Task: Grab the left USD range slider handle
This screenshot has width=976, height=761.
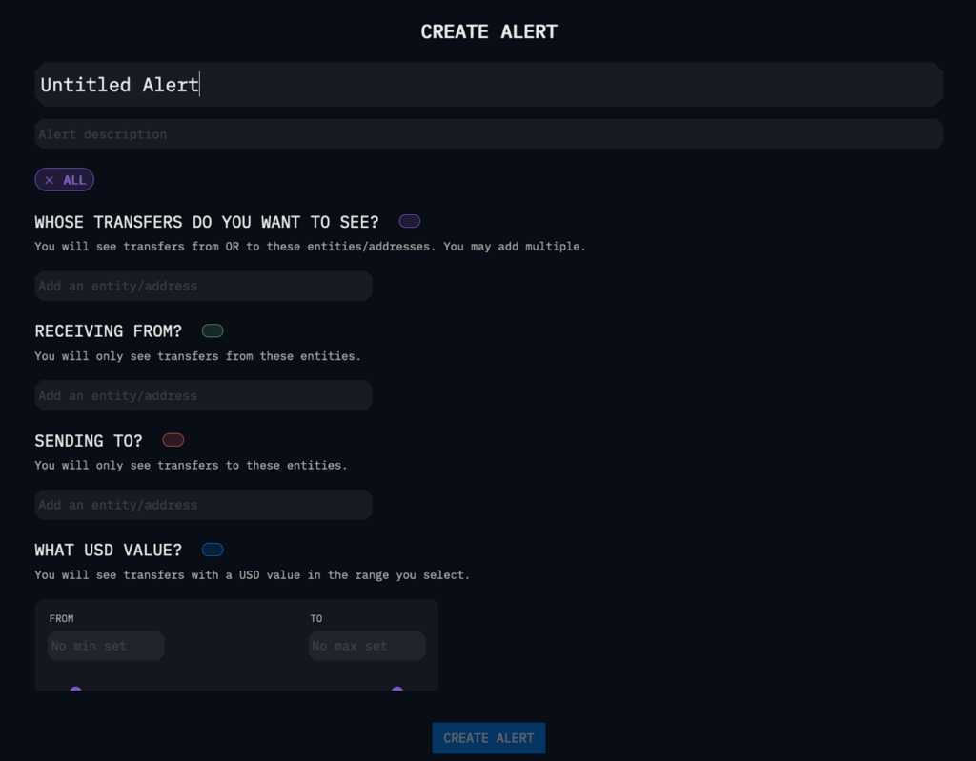Action: [x=76, y=690]
